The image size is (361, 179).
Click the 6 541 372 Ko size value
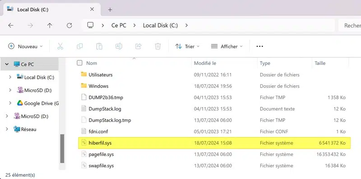pos(332,143)
